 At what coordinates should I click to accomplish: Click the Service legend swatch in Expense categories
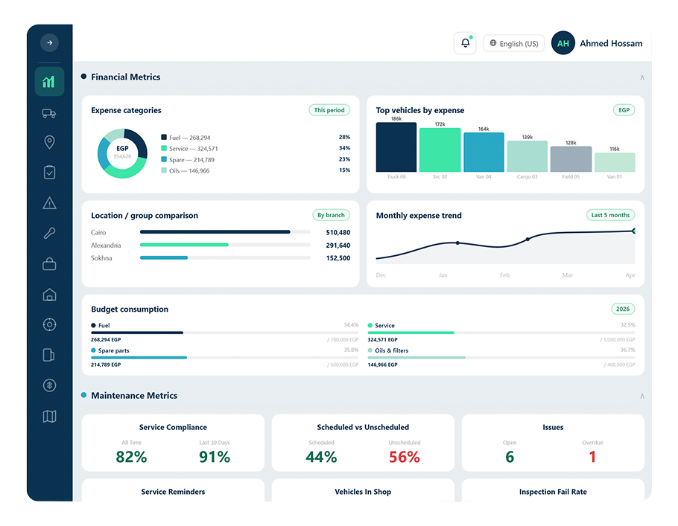pyautogui.click(x=164, y=148)
